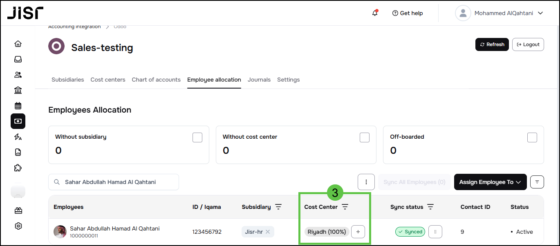Open the inbox sidebar icon
The width and height of the screenshot is (560, 246).
[18, 59]
